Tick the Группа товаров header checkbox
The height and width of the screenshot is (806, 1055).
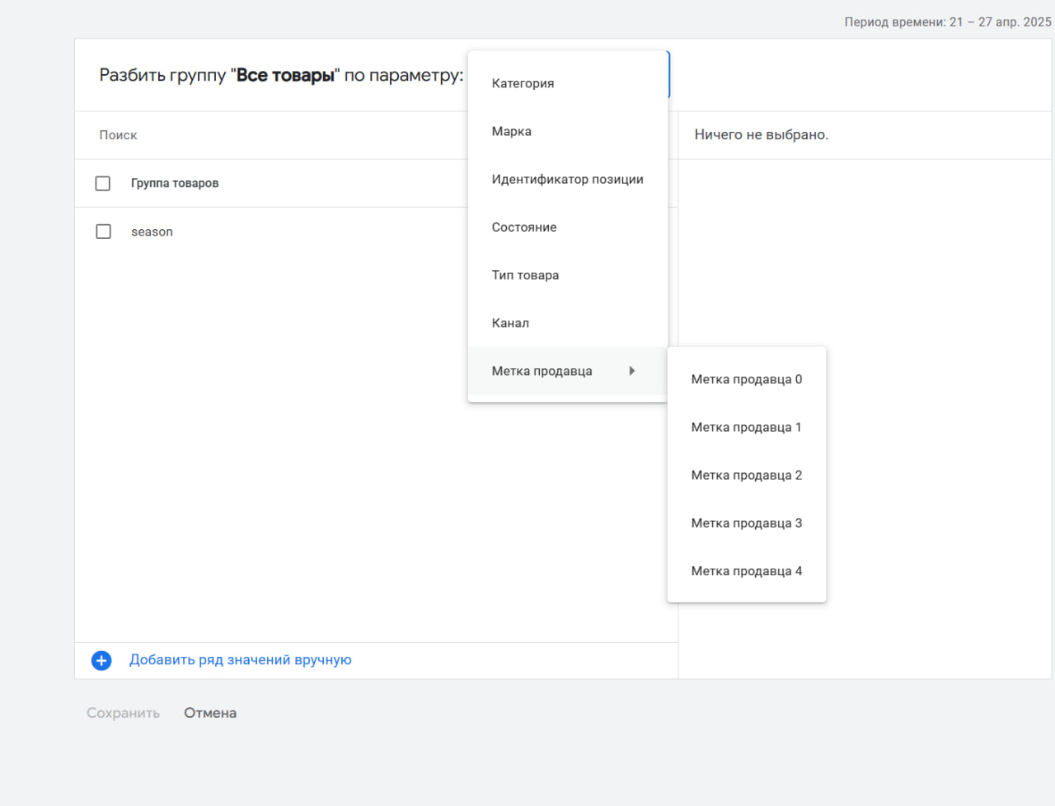pyautogui.click(x=103, y=183)
